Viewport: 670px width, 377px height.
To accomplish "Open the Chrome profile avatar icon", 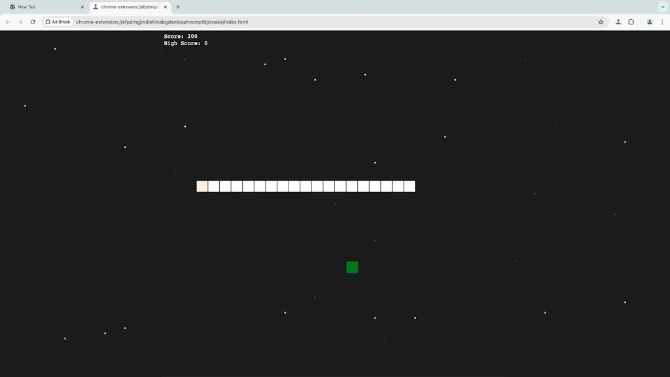I will (x=649, y=22).
